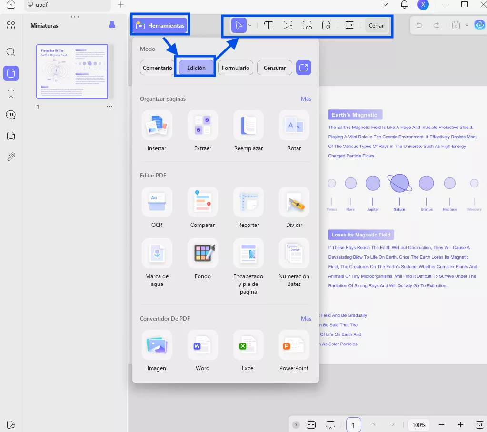Click the page location marker tool
Image resolution: width=487 pixels, height=432 pixels.
click(x=326, y=25)
